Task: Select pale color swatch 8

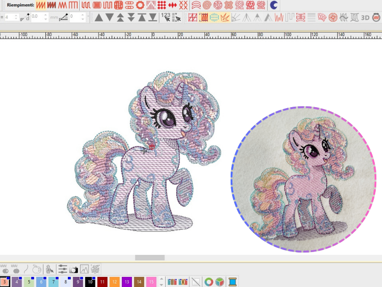Action: 65,282
